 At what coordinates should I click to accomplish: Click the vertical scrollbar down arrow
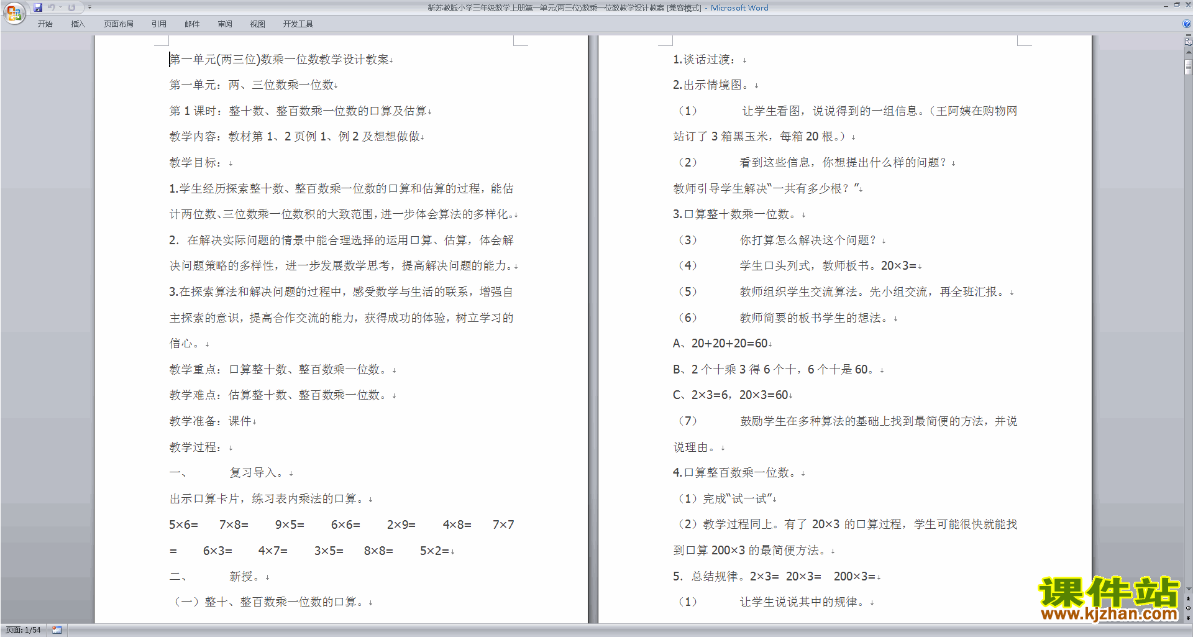(x=1189, y=589)
